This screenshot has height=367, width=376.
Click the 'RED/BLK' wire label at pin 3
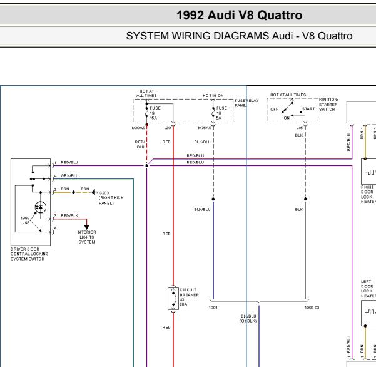[69, 216]
